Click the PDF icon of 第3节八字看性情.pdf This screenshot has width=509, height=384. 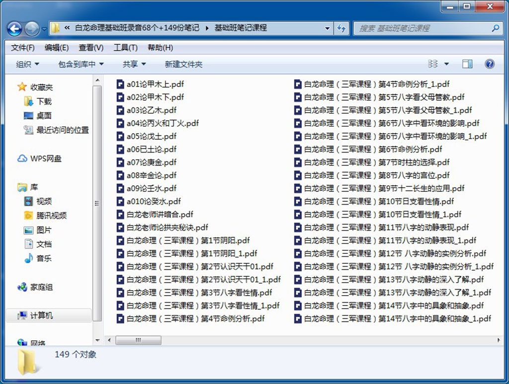(x=120, y=293)
